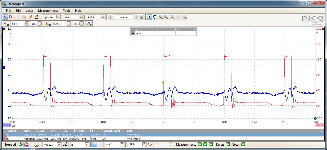Click the Add Measurement plus icon
The height and width of the screenshot is (150, 327).
tap(200, 144)
